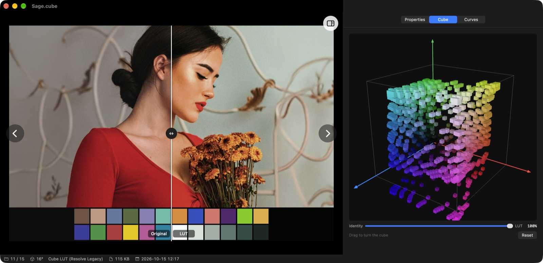Click the 'Drag to turn the cube' hint
The width and height of the screenshot is (543, 263).
[x=369, y=235]
